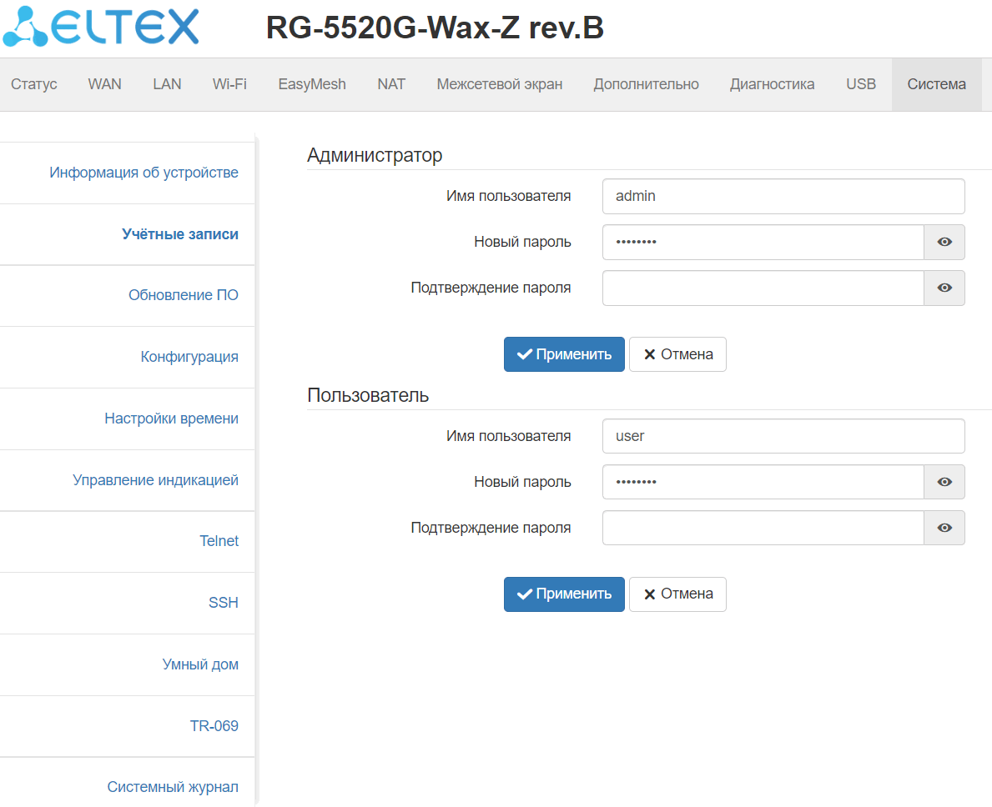Focus Пользователь new password field
The image size is (992, 807).
763,482
